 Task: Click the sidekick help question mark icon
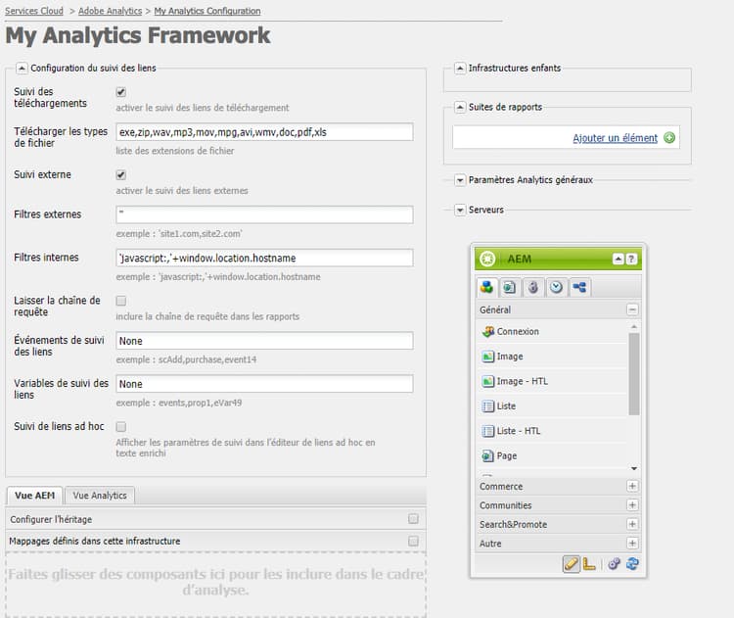[x=631, y=260]
